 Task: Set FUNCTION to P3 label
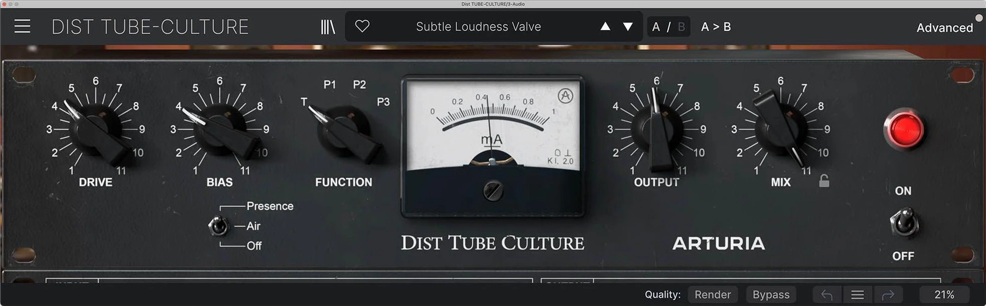(x=383, y=102)
